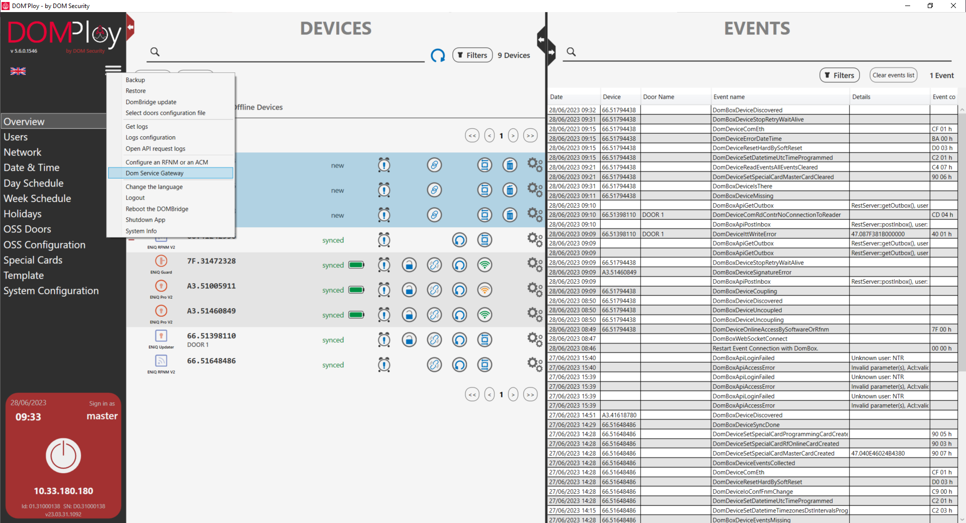Viewport: 966px width, 523px height.
Task: Click the refresh devices icon next to Filters
Action: click(x=438, y=55)
